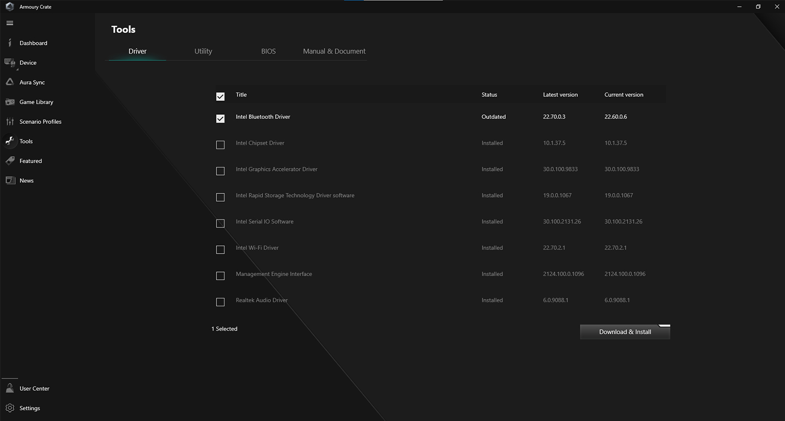Switch to the Utility tab
This screenshot has height=421, width=785.
tap(203, 51)
